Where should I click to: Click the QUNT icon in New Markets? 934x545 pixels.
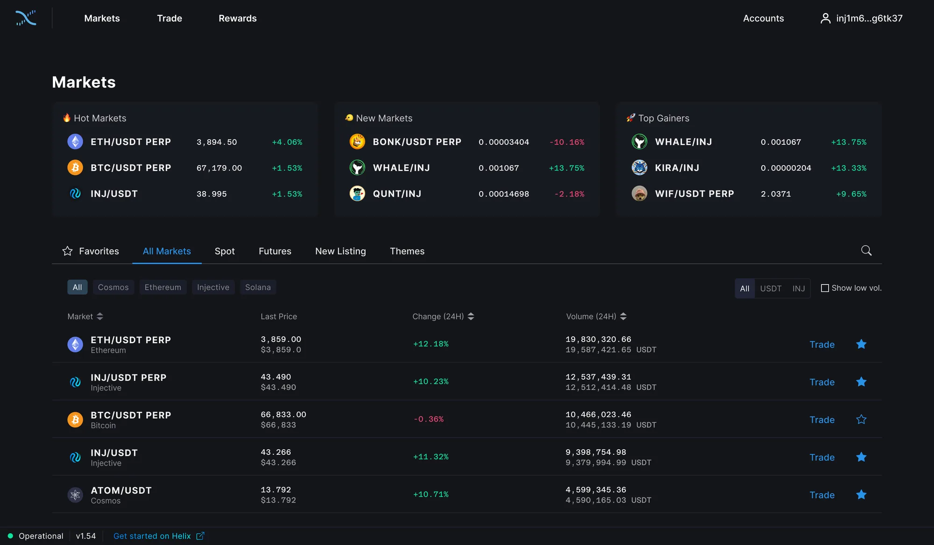click(x=357, y=193)
